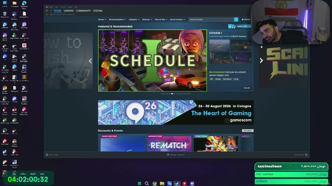Image resolution: width=332 pixels, height=186 pixels.
Task: Click the Co-op tag on Schedule I
Action: tap(236, 79)
